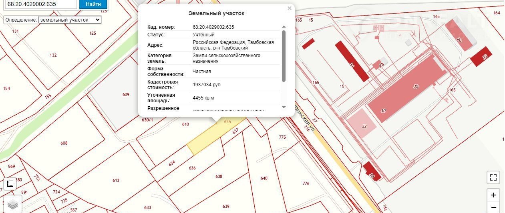Click land parcel 608 on the map
Viewport: 505px width, 213px height.
click(64, 143)
